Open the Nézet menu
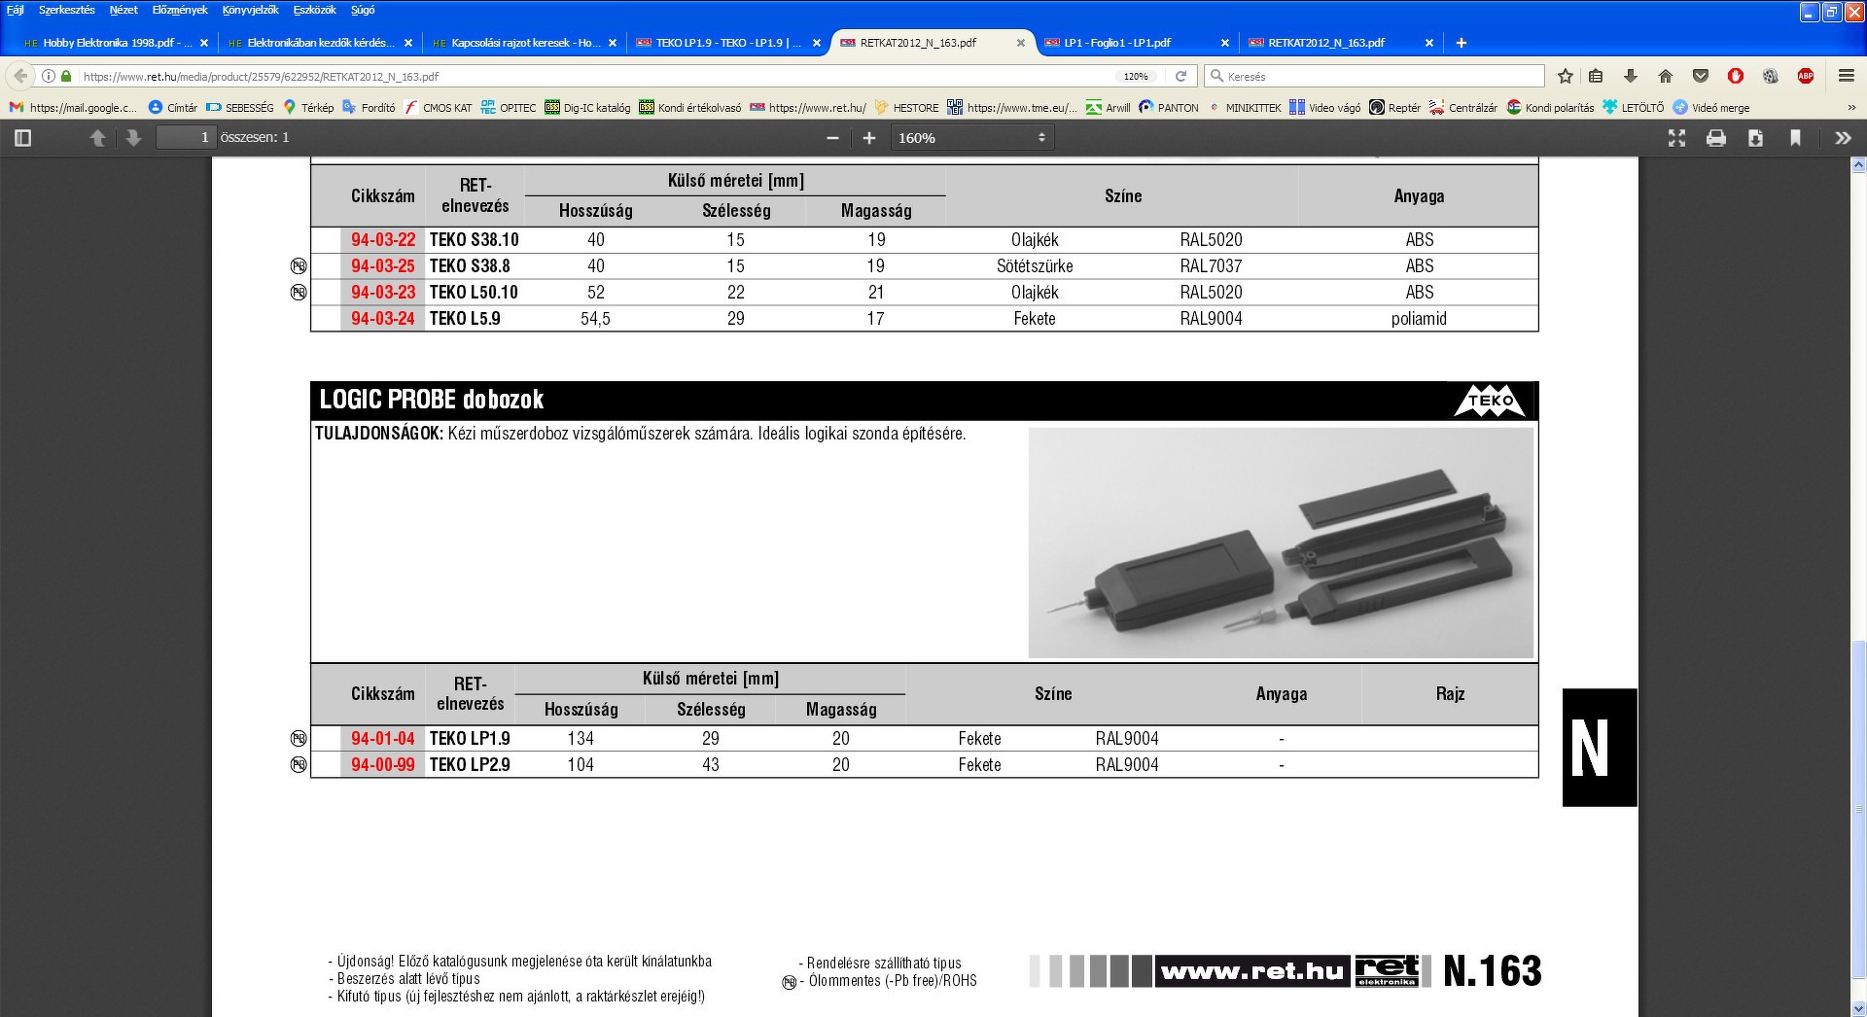 123,10
